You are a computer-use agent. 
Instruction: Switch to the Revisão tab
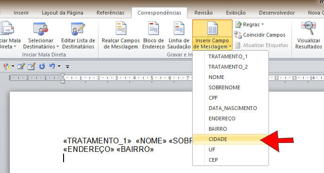pyautogui.click(x=203, y=13)
